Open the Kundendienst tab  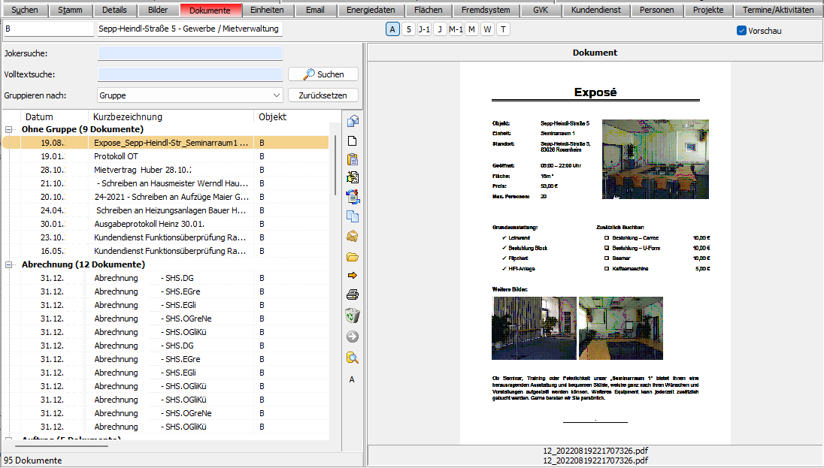pyautogui.click(x=595, y=11)
